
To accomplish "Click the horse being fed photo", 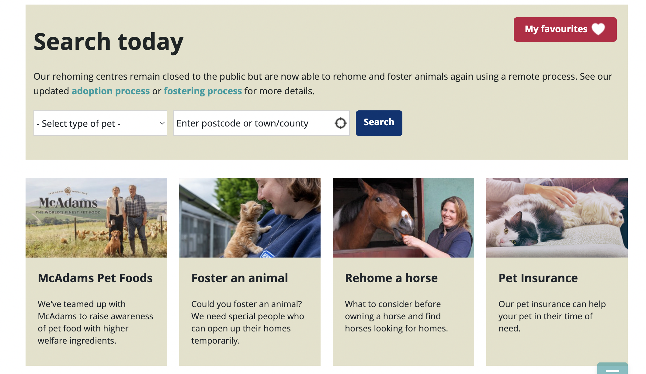I will click(403, 218).
